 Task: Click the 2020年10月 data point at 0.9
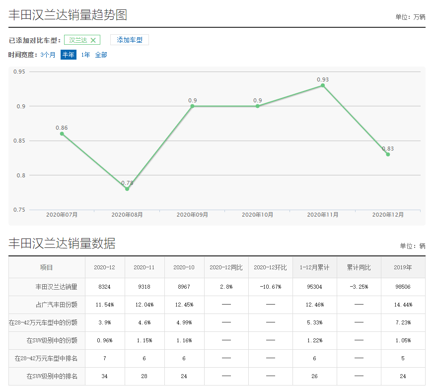point(258,106)
